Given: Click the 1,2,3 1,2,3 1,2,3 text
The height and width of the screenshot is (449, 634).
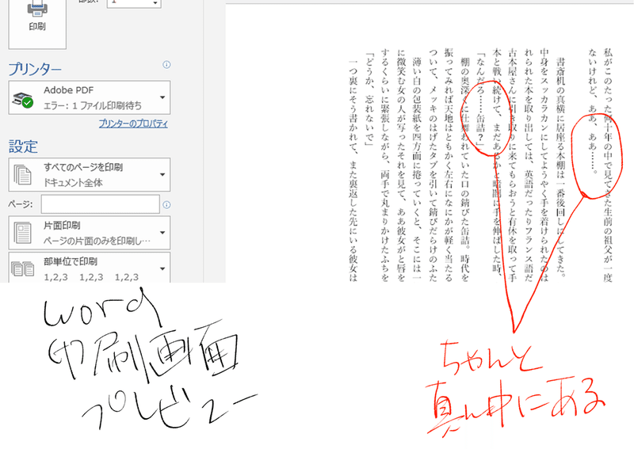Looking at the screenshot, I should [91, 277].
